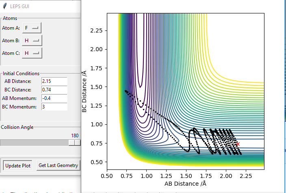
Task: Click the 'AB Distance:' field label
Action: coord(18,81)
